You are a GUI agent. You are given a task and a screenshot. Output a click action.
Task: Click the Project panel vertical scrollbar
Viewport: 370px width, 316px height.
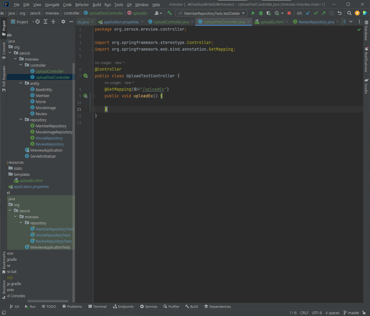(x=74, y=182)
